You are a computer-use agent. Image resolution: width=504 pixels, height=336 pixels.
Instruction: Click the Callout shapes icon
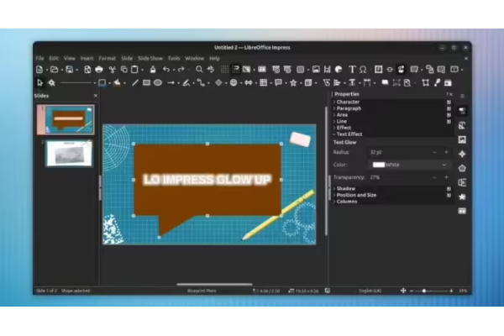(x=278, y=83)
